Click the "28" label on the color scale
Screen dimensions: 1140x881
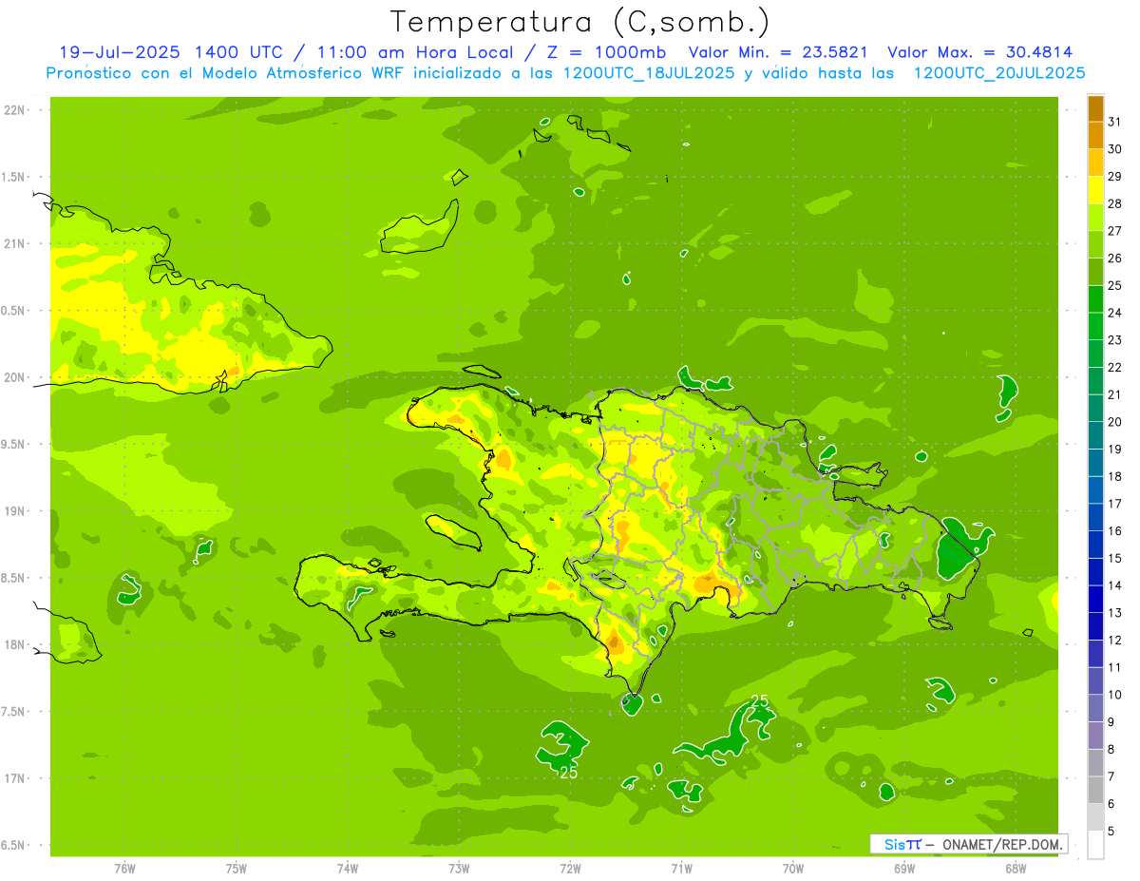[1114, 203]
